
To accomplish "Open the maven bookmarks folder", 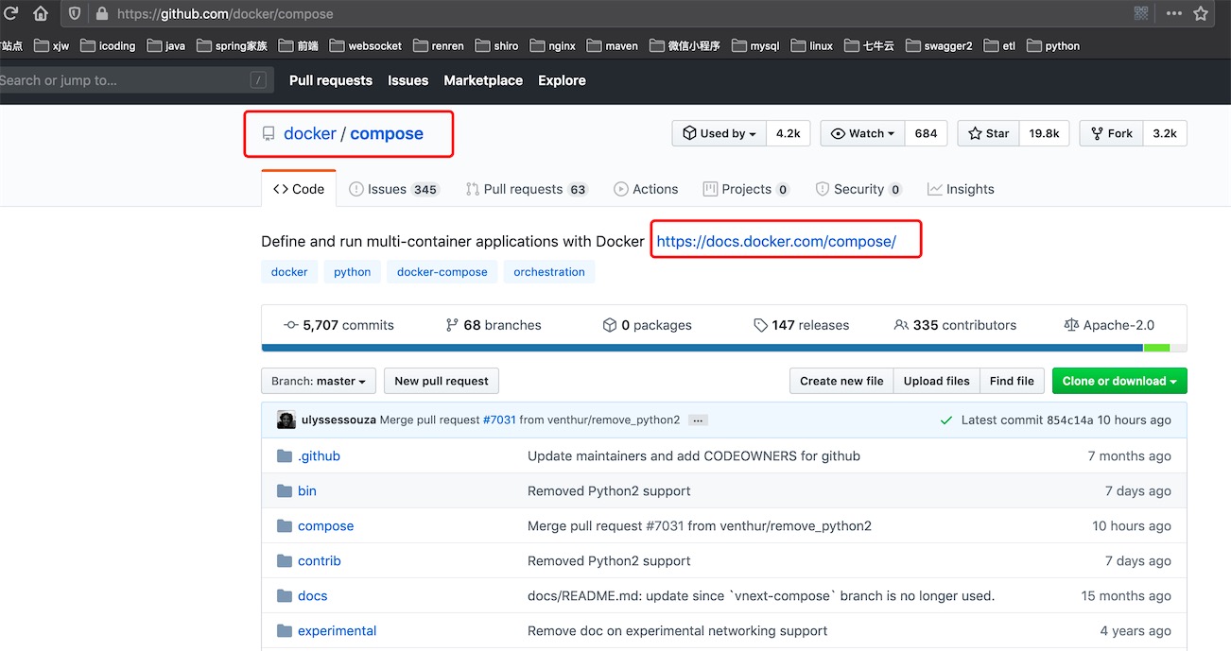I will point(612,45).
